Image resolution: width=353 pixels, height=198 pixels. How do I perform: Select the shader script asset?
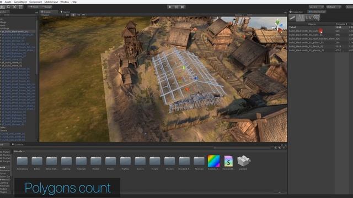[x=228, y=163]
